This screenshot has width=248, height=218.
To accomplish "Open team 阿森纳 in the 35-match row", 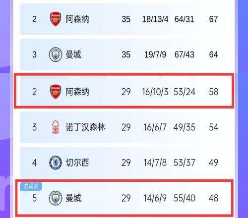I will pos(77,19).
